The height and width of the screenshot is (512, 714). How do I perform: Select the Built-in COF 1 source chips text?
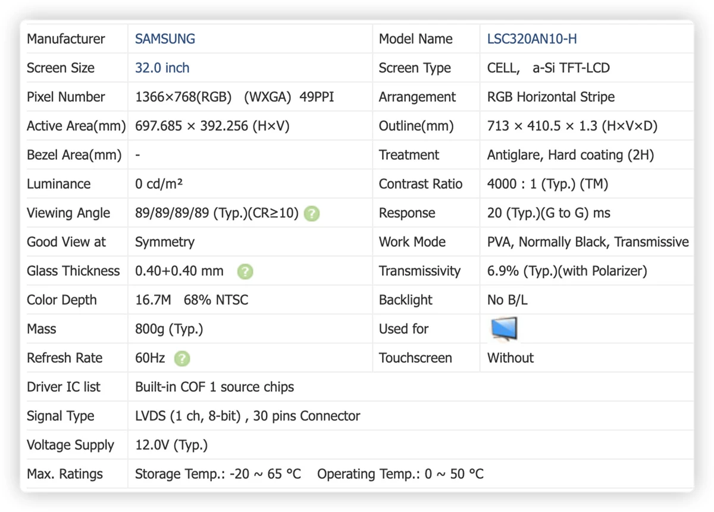(x=215, y=387)
